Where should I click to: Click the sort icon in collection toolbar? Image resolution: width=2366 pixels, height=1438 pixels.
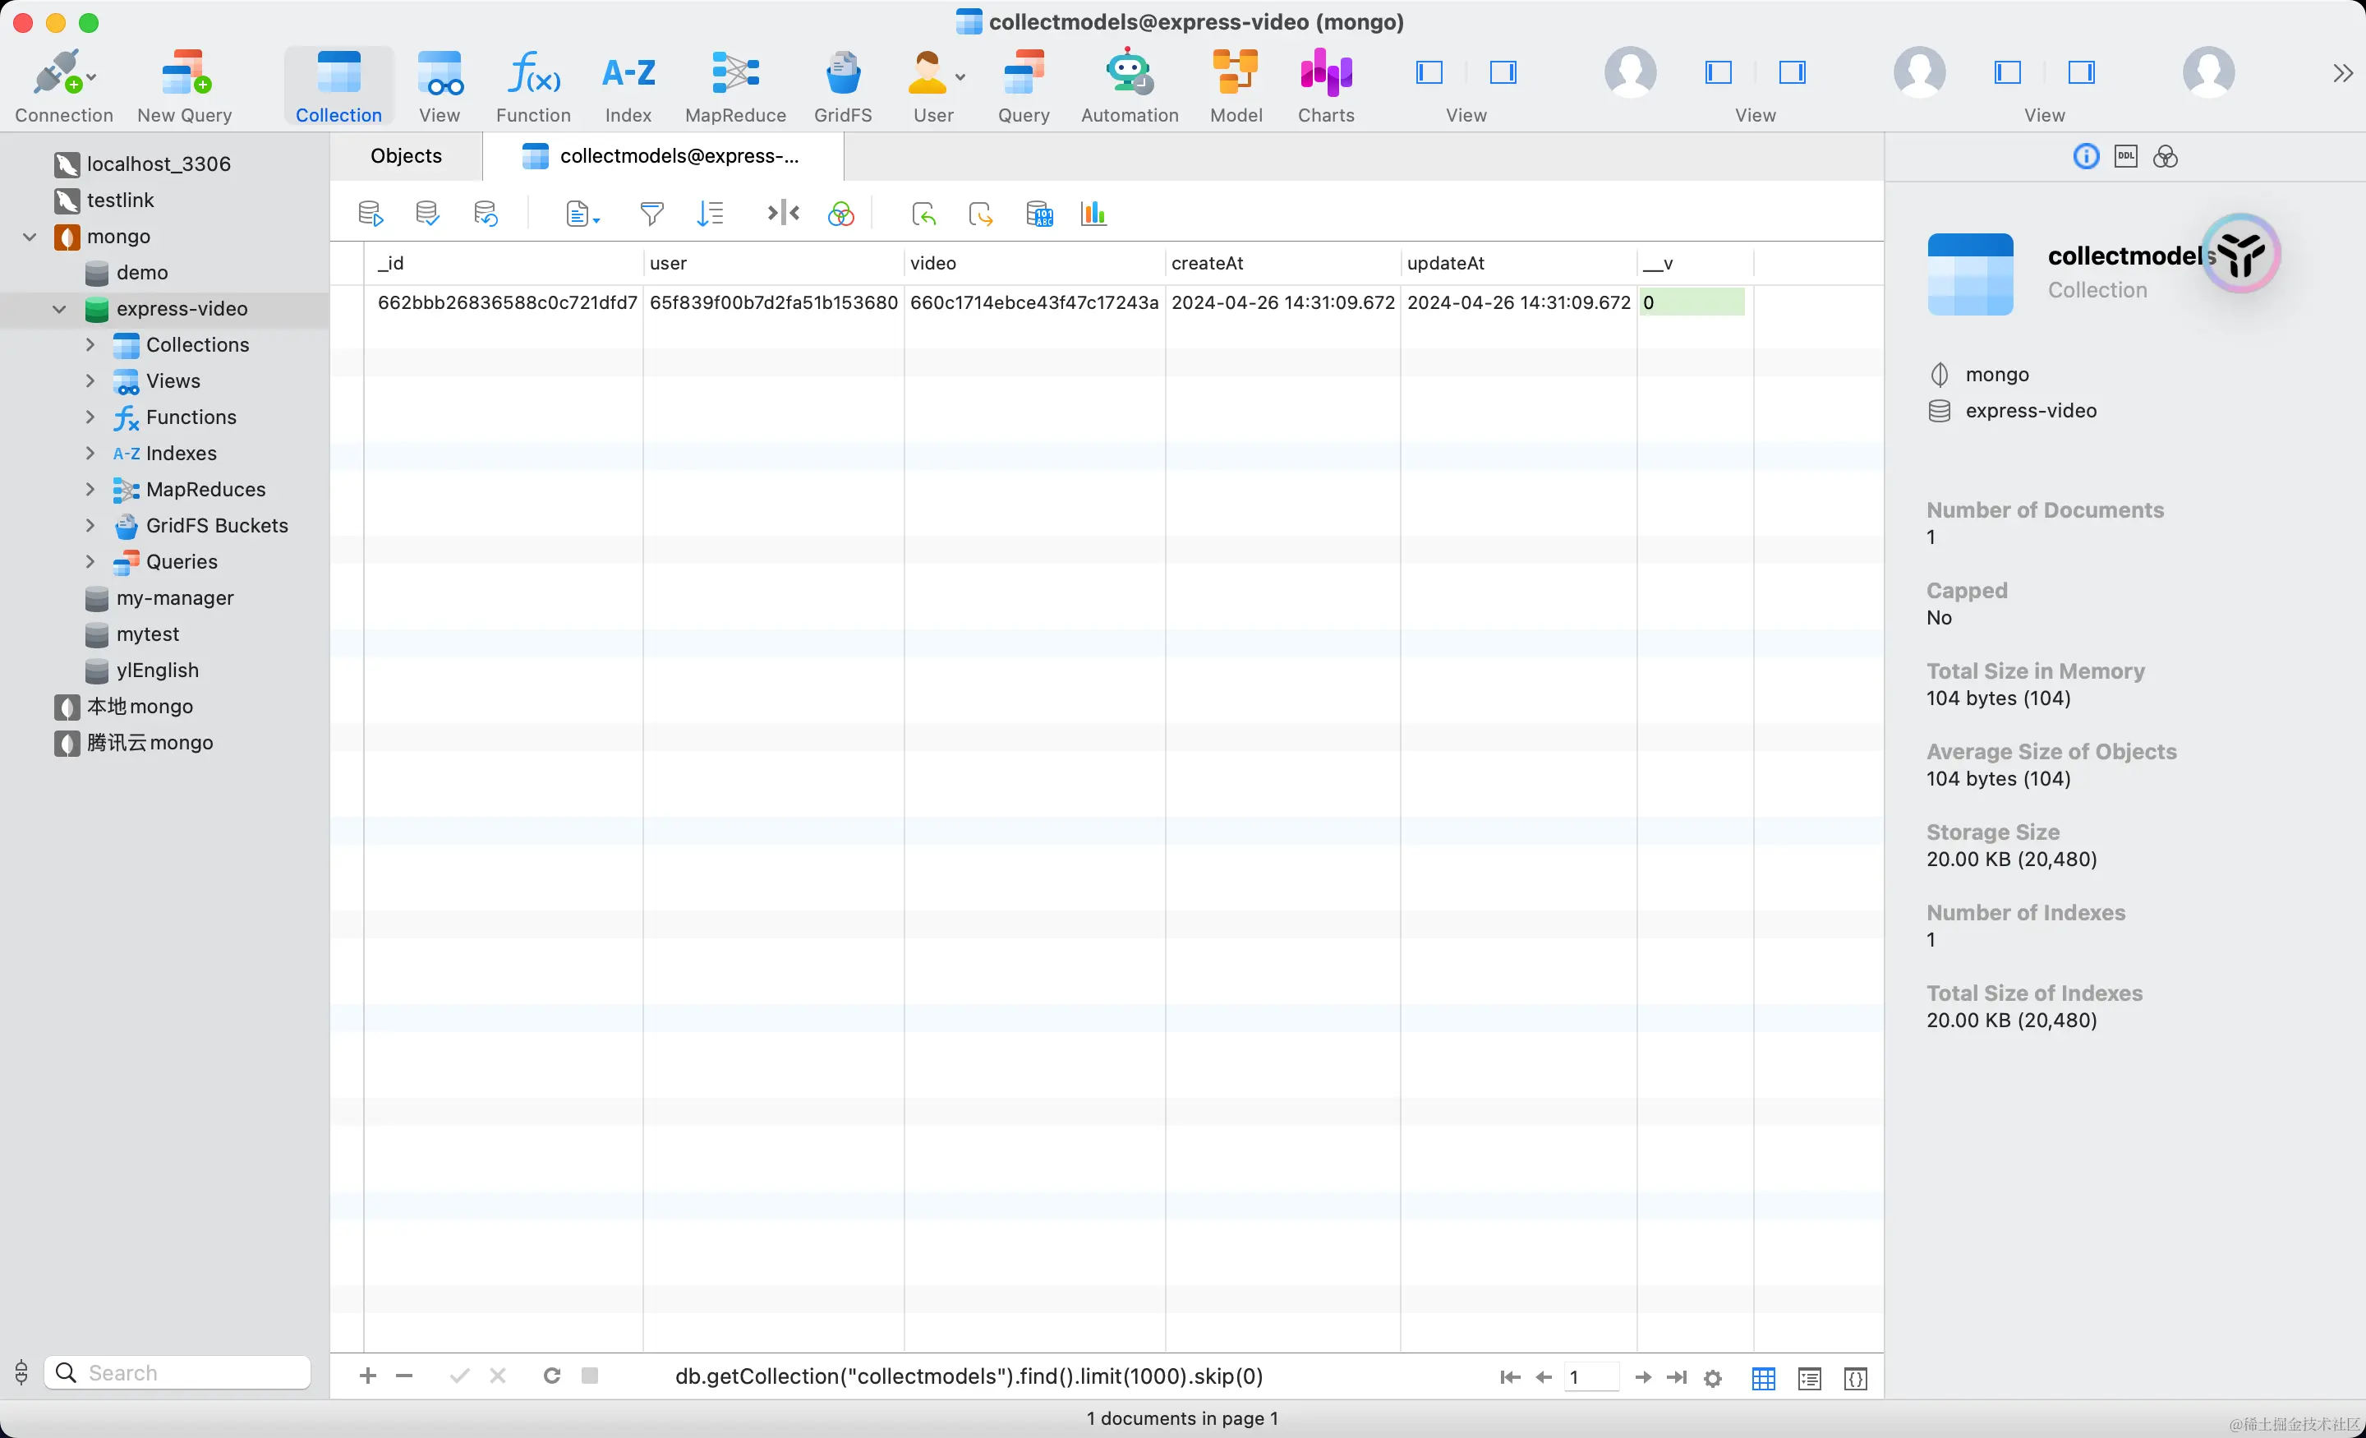pos(710,214)
